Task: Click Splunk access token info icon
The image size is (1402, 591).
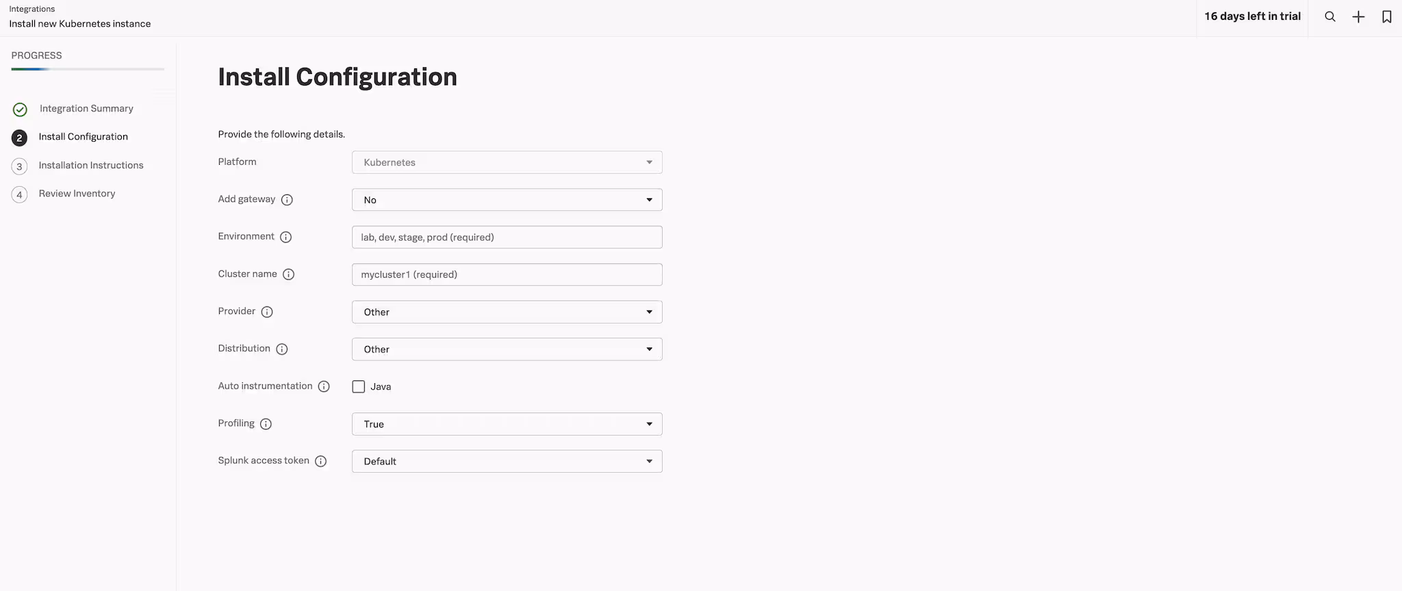Action: [320, 461]
